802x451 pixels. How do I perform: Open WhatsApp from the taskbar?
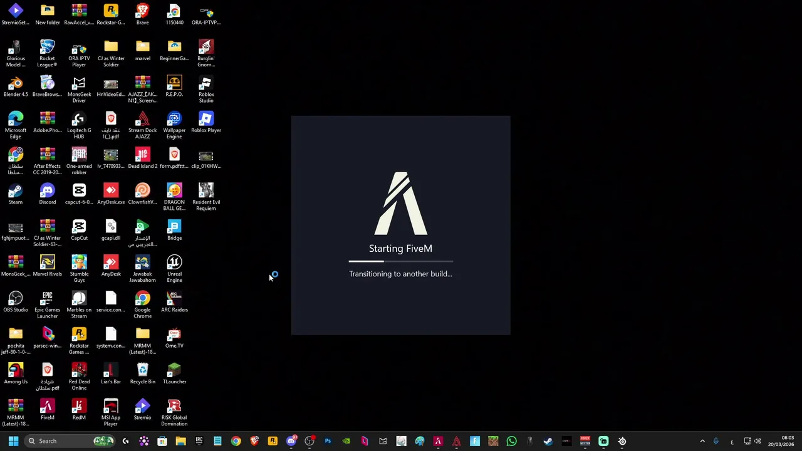coord(511,441)
